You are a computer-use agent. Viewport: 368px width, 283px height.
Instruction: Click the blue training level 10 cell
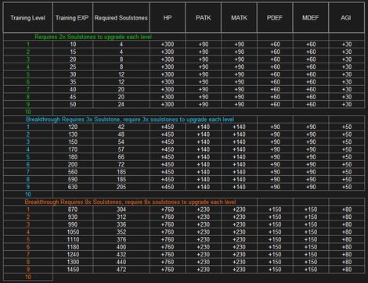pyautogui.click(x=28, y=195)
